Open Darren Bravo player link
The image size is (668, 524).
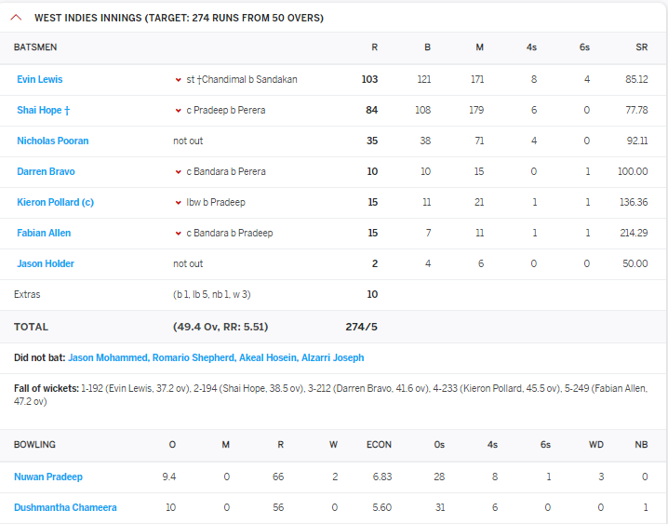click(x=46, y=172)
